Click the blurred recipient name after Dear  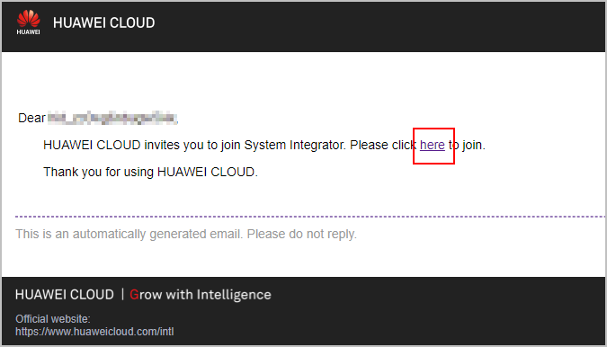coord(112,118)
